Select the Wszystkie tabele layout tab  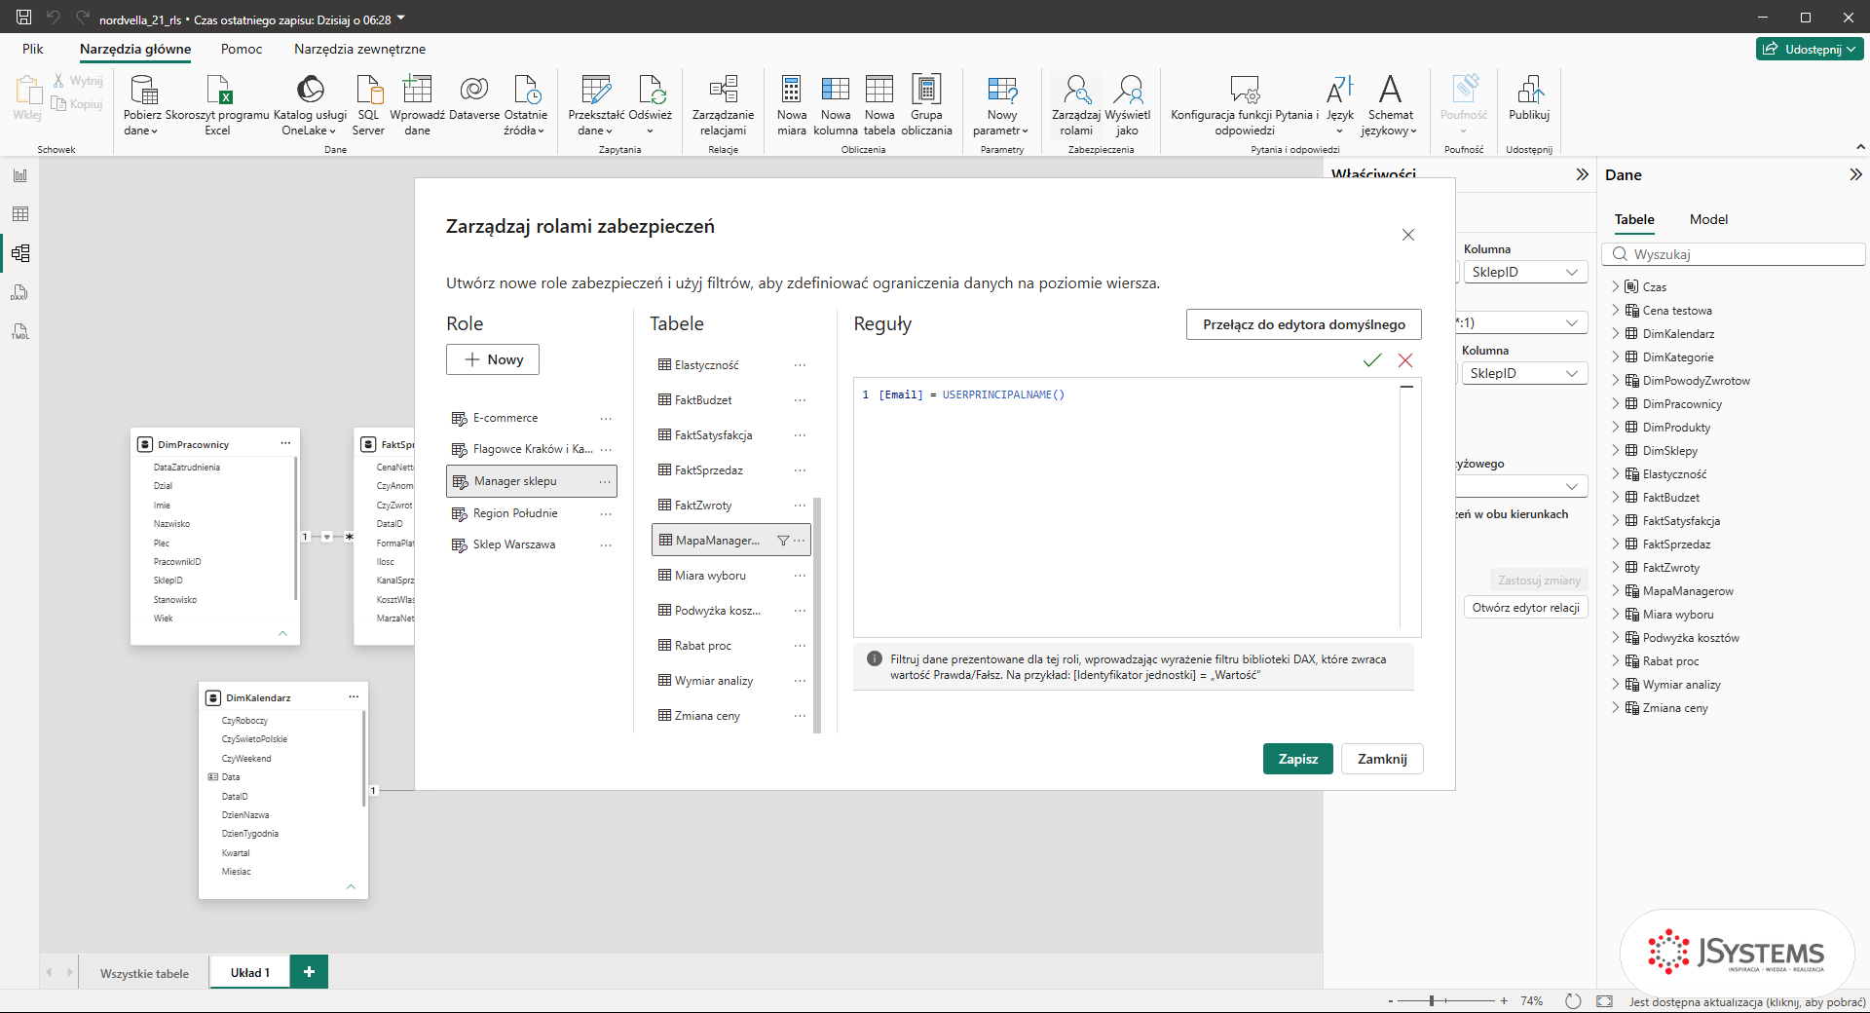click(x=144, y=973)
